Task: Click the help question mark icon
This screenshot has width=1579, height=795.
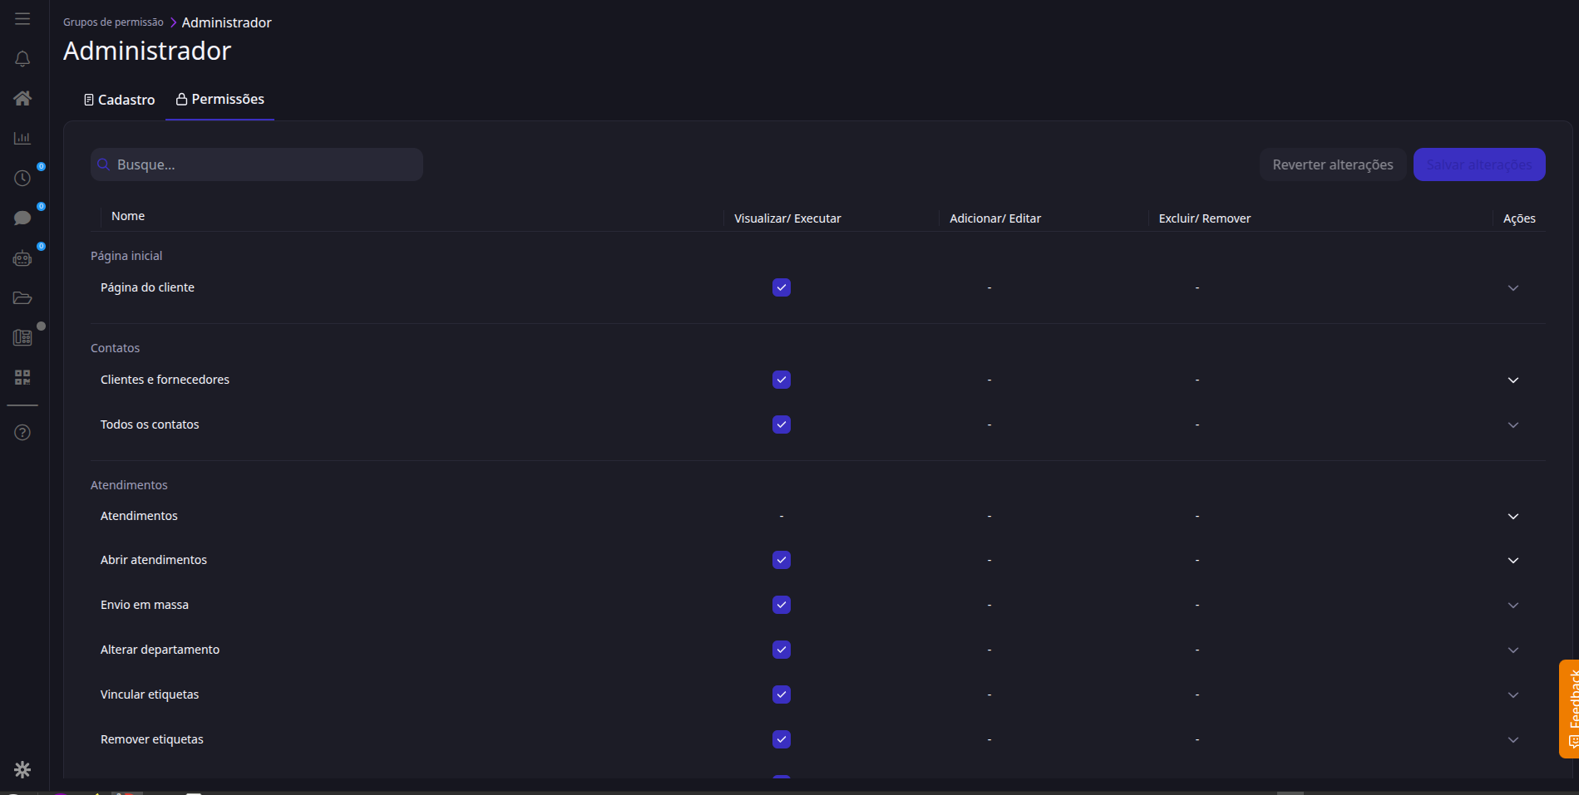Action: [x=22, y=432]
